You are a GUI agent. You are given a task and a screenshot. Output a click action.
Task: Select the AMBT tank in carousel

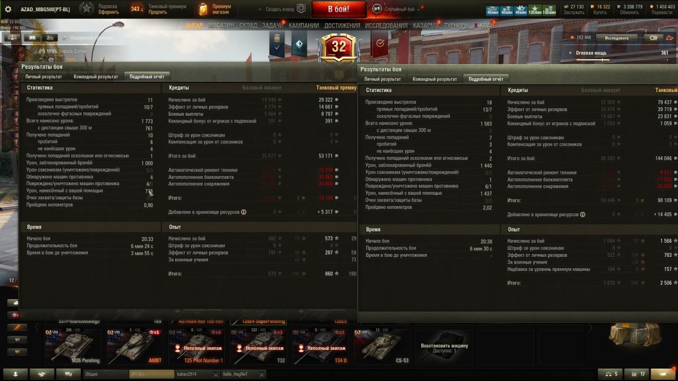click(134, 346)
